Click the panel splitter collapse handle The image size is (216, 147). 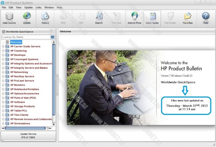[x=57, y=85]
